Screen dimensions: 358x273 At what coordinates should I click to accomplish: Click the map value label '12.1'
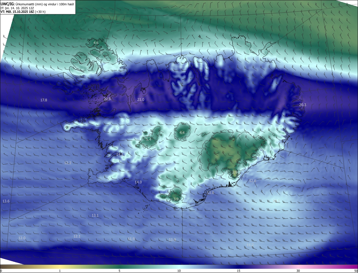[x=77, y=236]
